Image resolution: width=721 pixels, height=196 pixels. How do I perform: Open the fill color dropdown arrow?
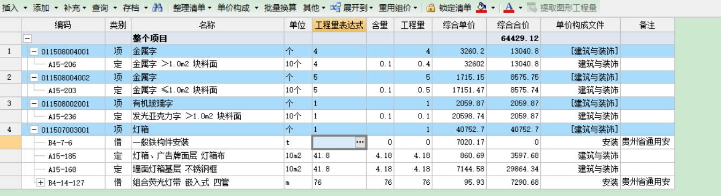click(493, 8)
